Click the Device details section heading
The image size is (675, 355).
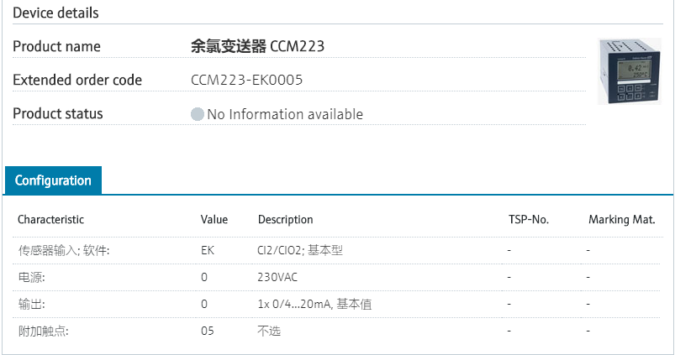(55, 13)
